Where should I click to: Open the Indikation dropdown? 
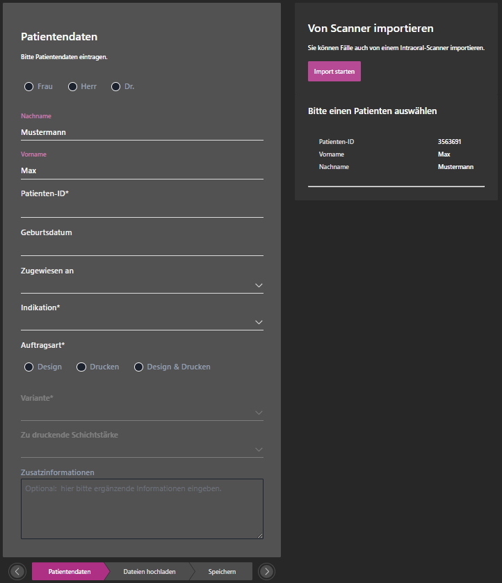pos(142,322)
